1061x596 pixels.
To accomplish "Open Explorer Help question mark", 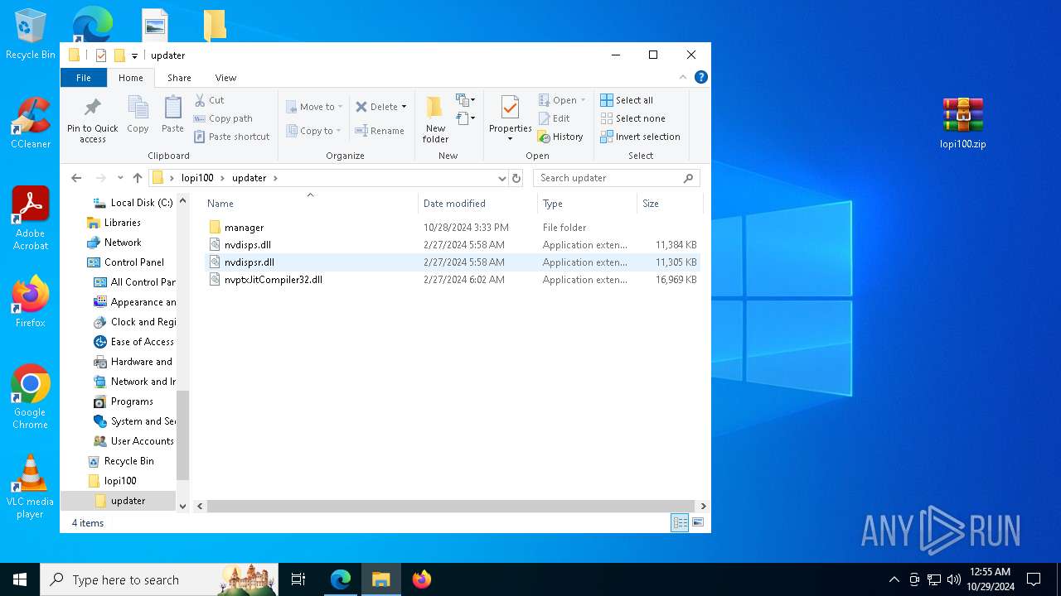I will [700, 77].
